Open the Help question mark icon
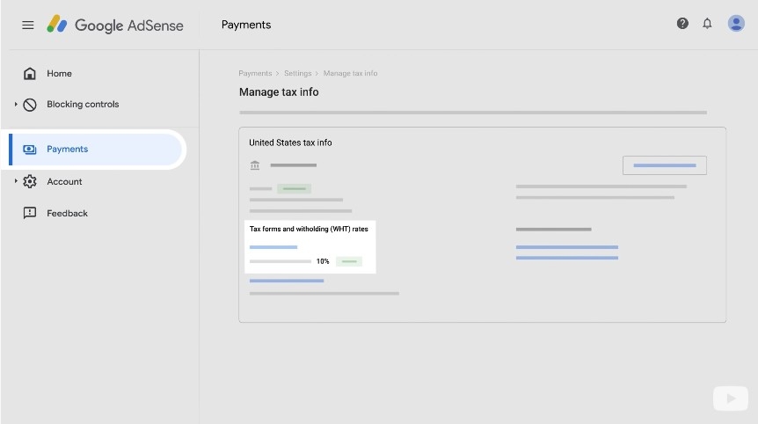Viewport: 758px width, 424px height. [x=682, y=24]
